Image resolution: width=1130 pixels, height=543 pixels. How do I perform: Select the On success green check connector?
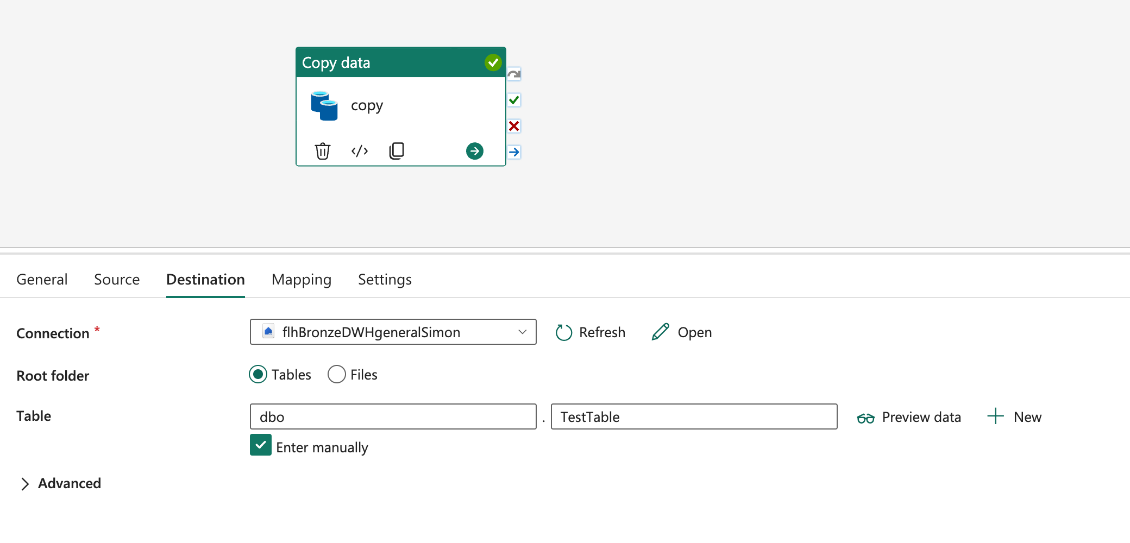pos(514,100)
